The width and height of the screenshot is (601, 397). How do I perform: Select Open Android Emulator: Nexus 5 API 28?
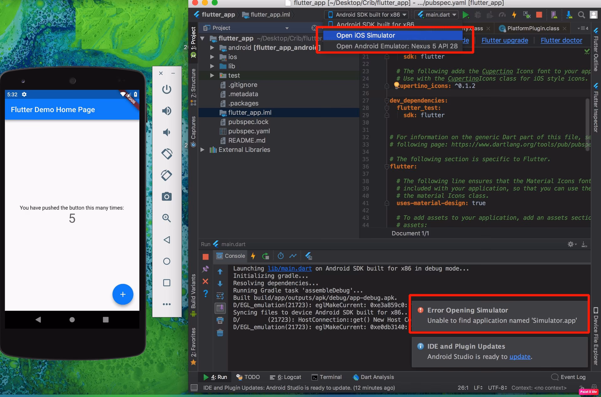click(x=393, y=46)
